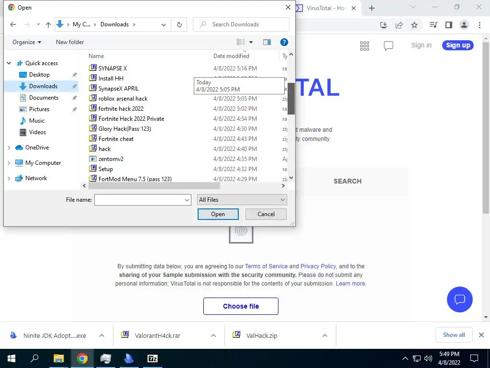490x368 pixels.
Task: Open Chrome media control icon
Action: pyautogui.click(x=433, y=25)
